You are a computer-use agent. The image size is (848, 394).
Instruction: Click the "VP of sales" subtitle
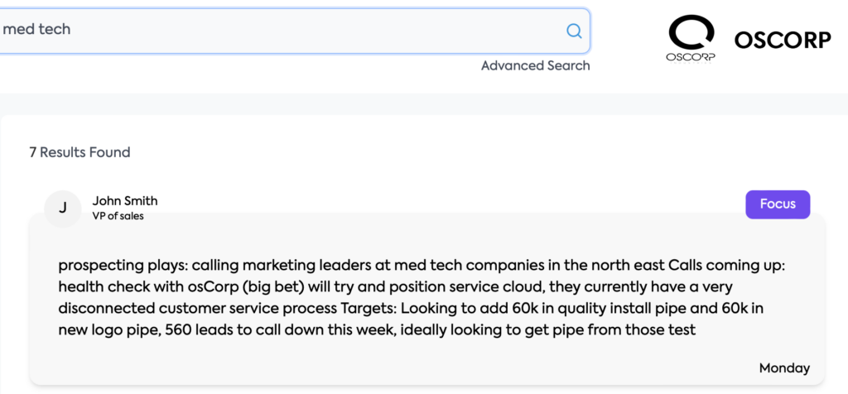(x=118, y=216)
